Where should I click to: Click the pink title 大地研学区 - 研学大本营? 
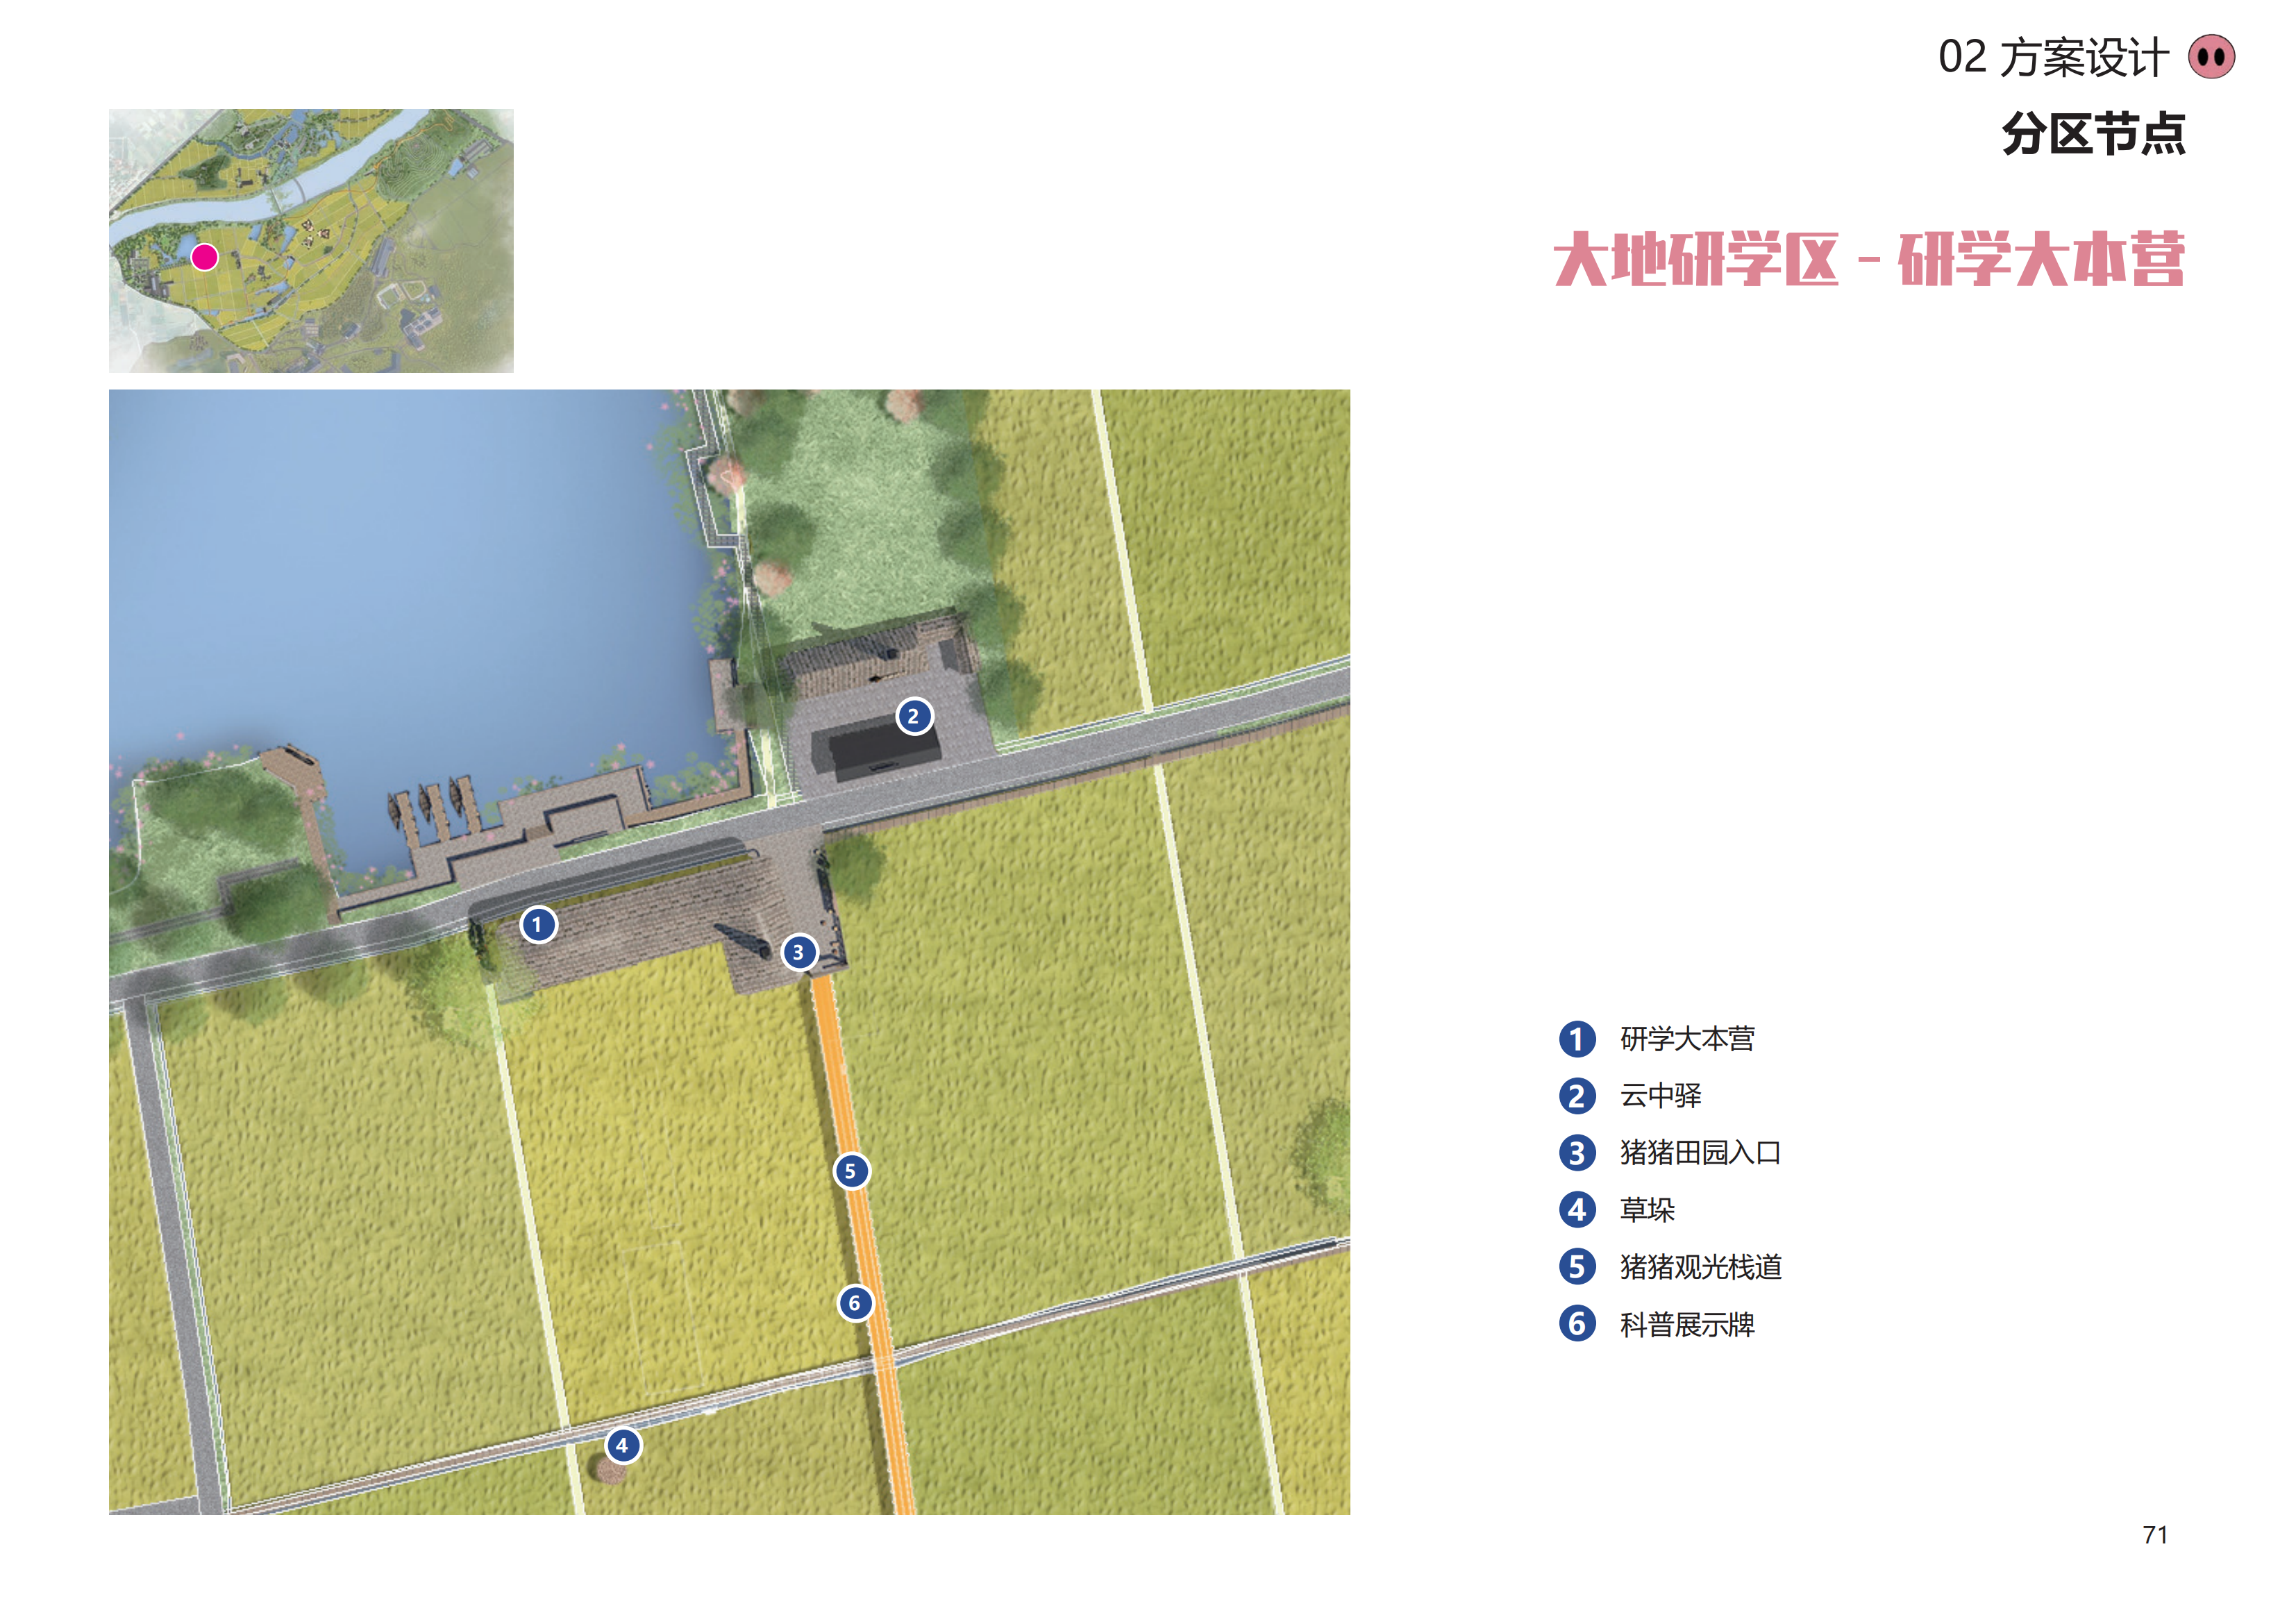[x=1868, y=260]
